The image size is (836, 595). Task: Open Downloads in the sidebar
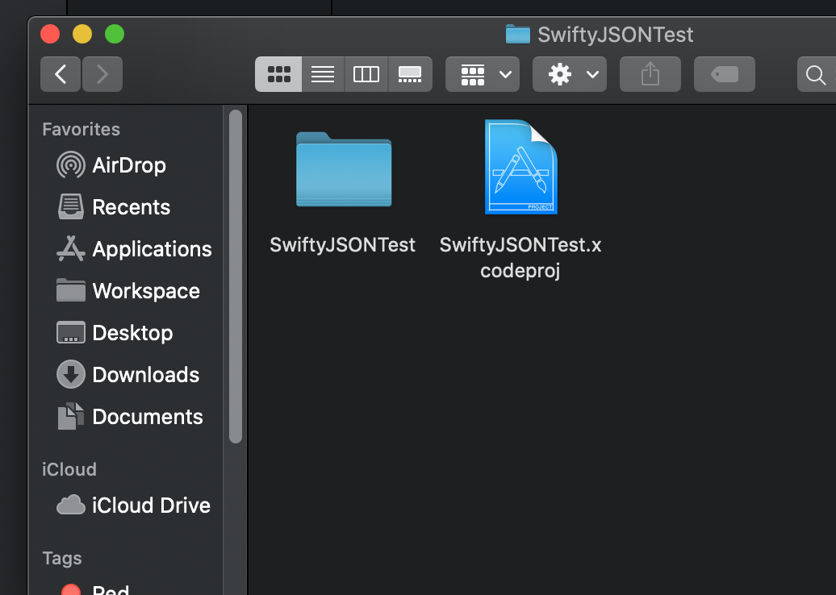pyautogui.click(x=128, y=374)
